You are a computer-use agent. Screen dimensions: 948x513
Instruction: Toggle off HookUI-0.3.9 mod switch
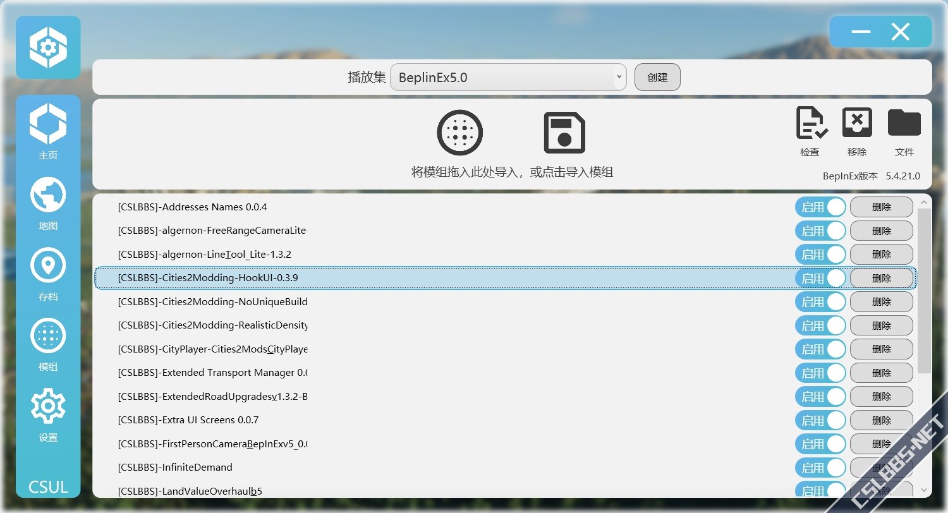(x=820, y=278)
